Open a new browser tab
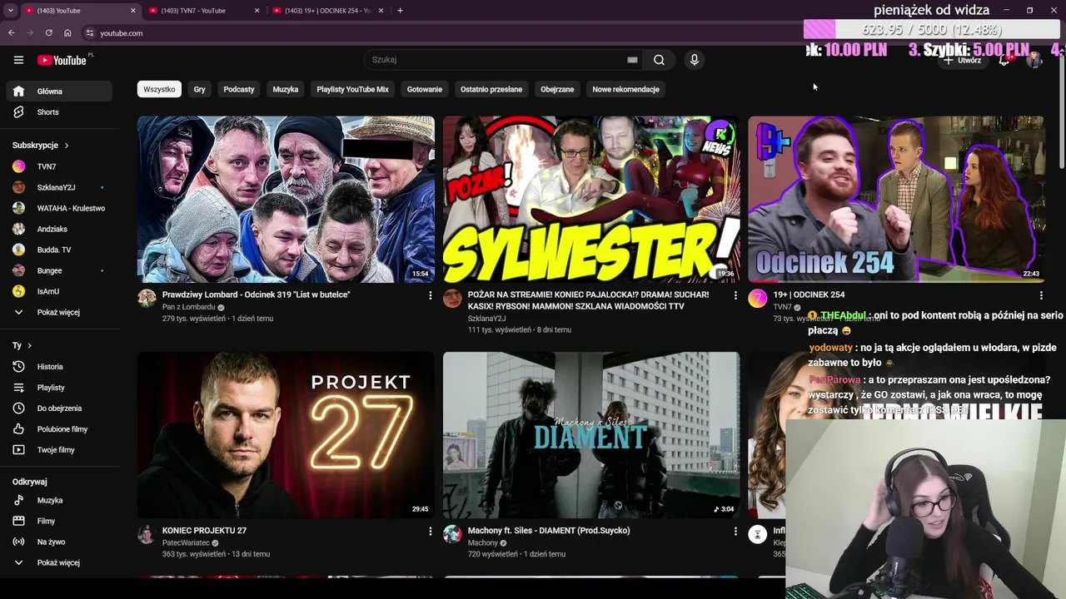 click(x=400, y=11)
